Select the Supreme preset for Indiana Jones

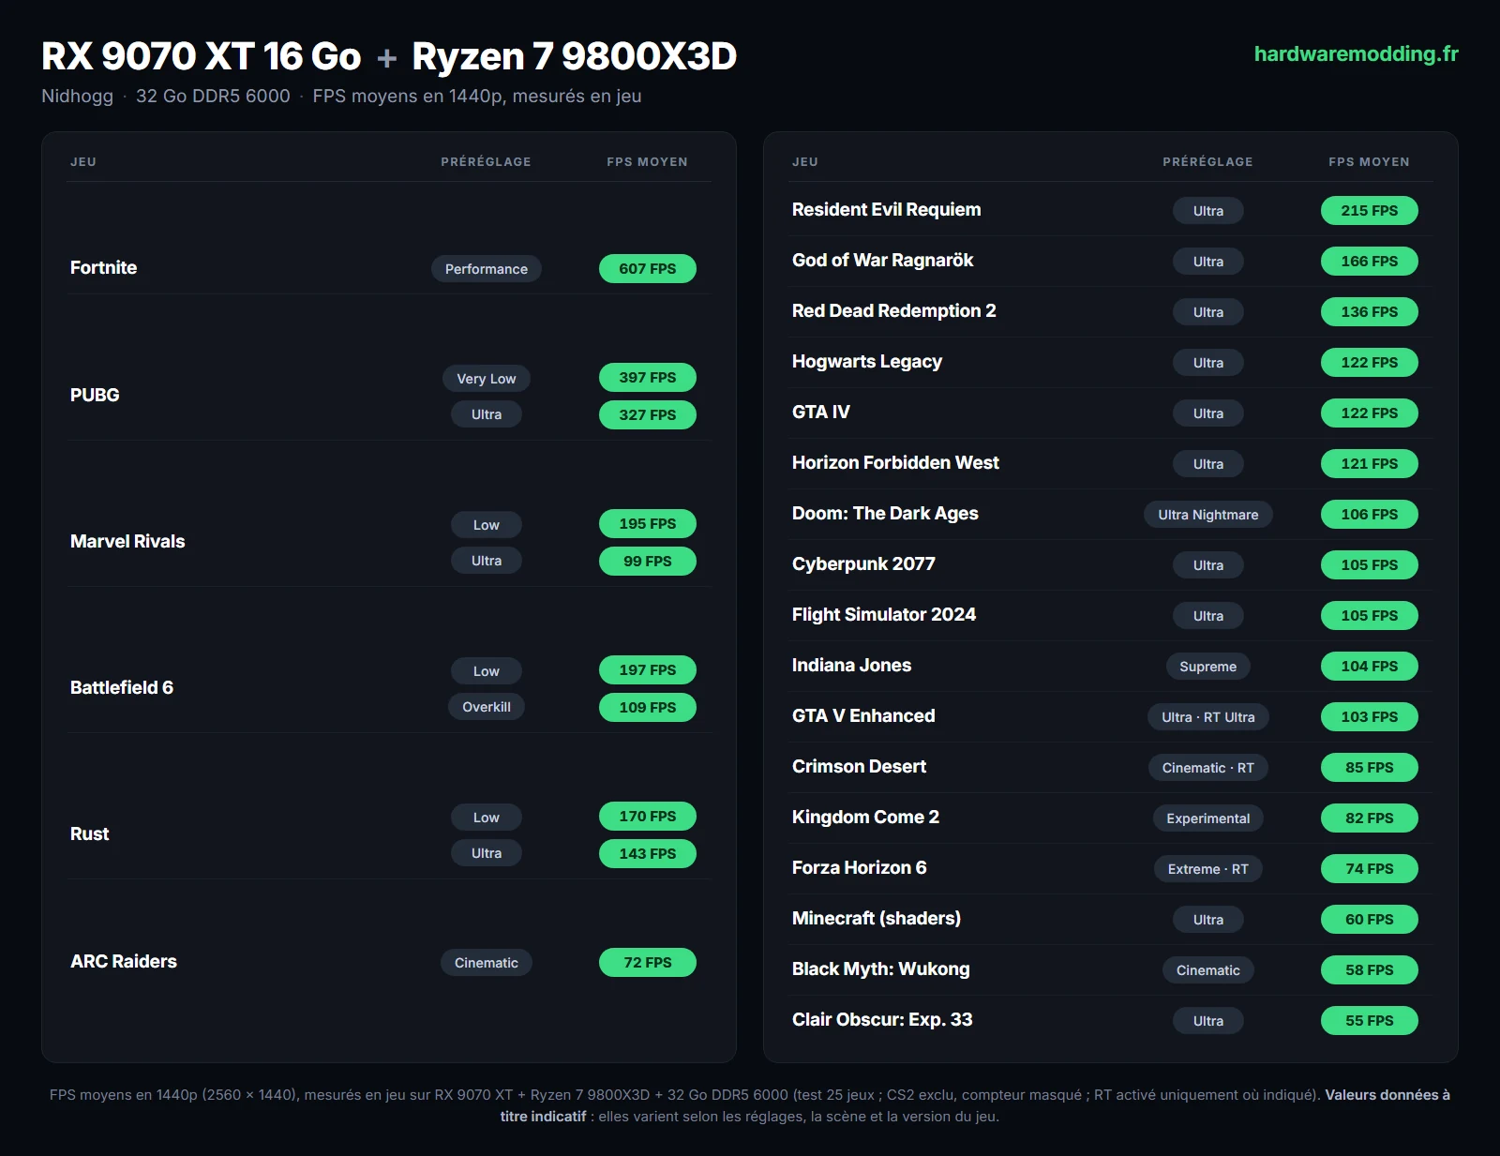pos(1208,667)
